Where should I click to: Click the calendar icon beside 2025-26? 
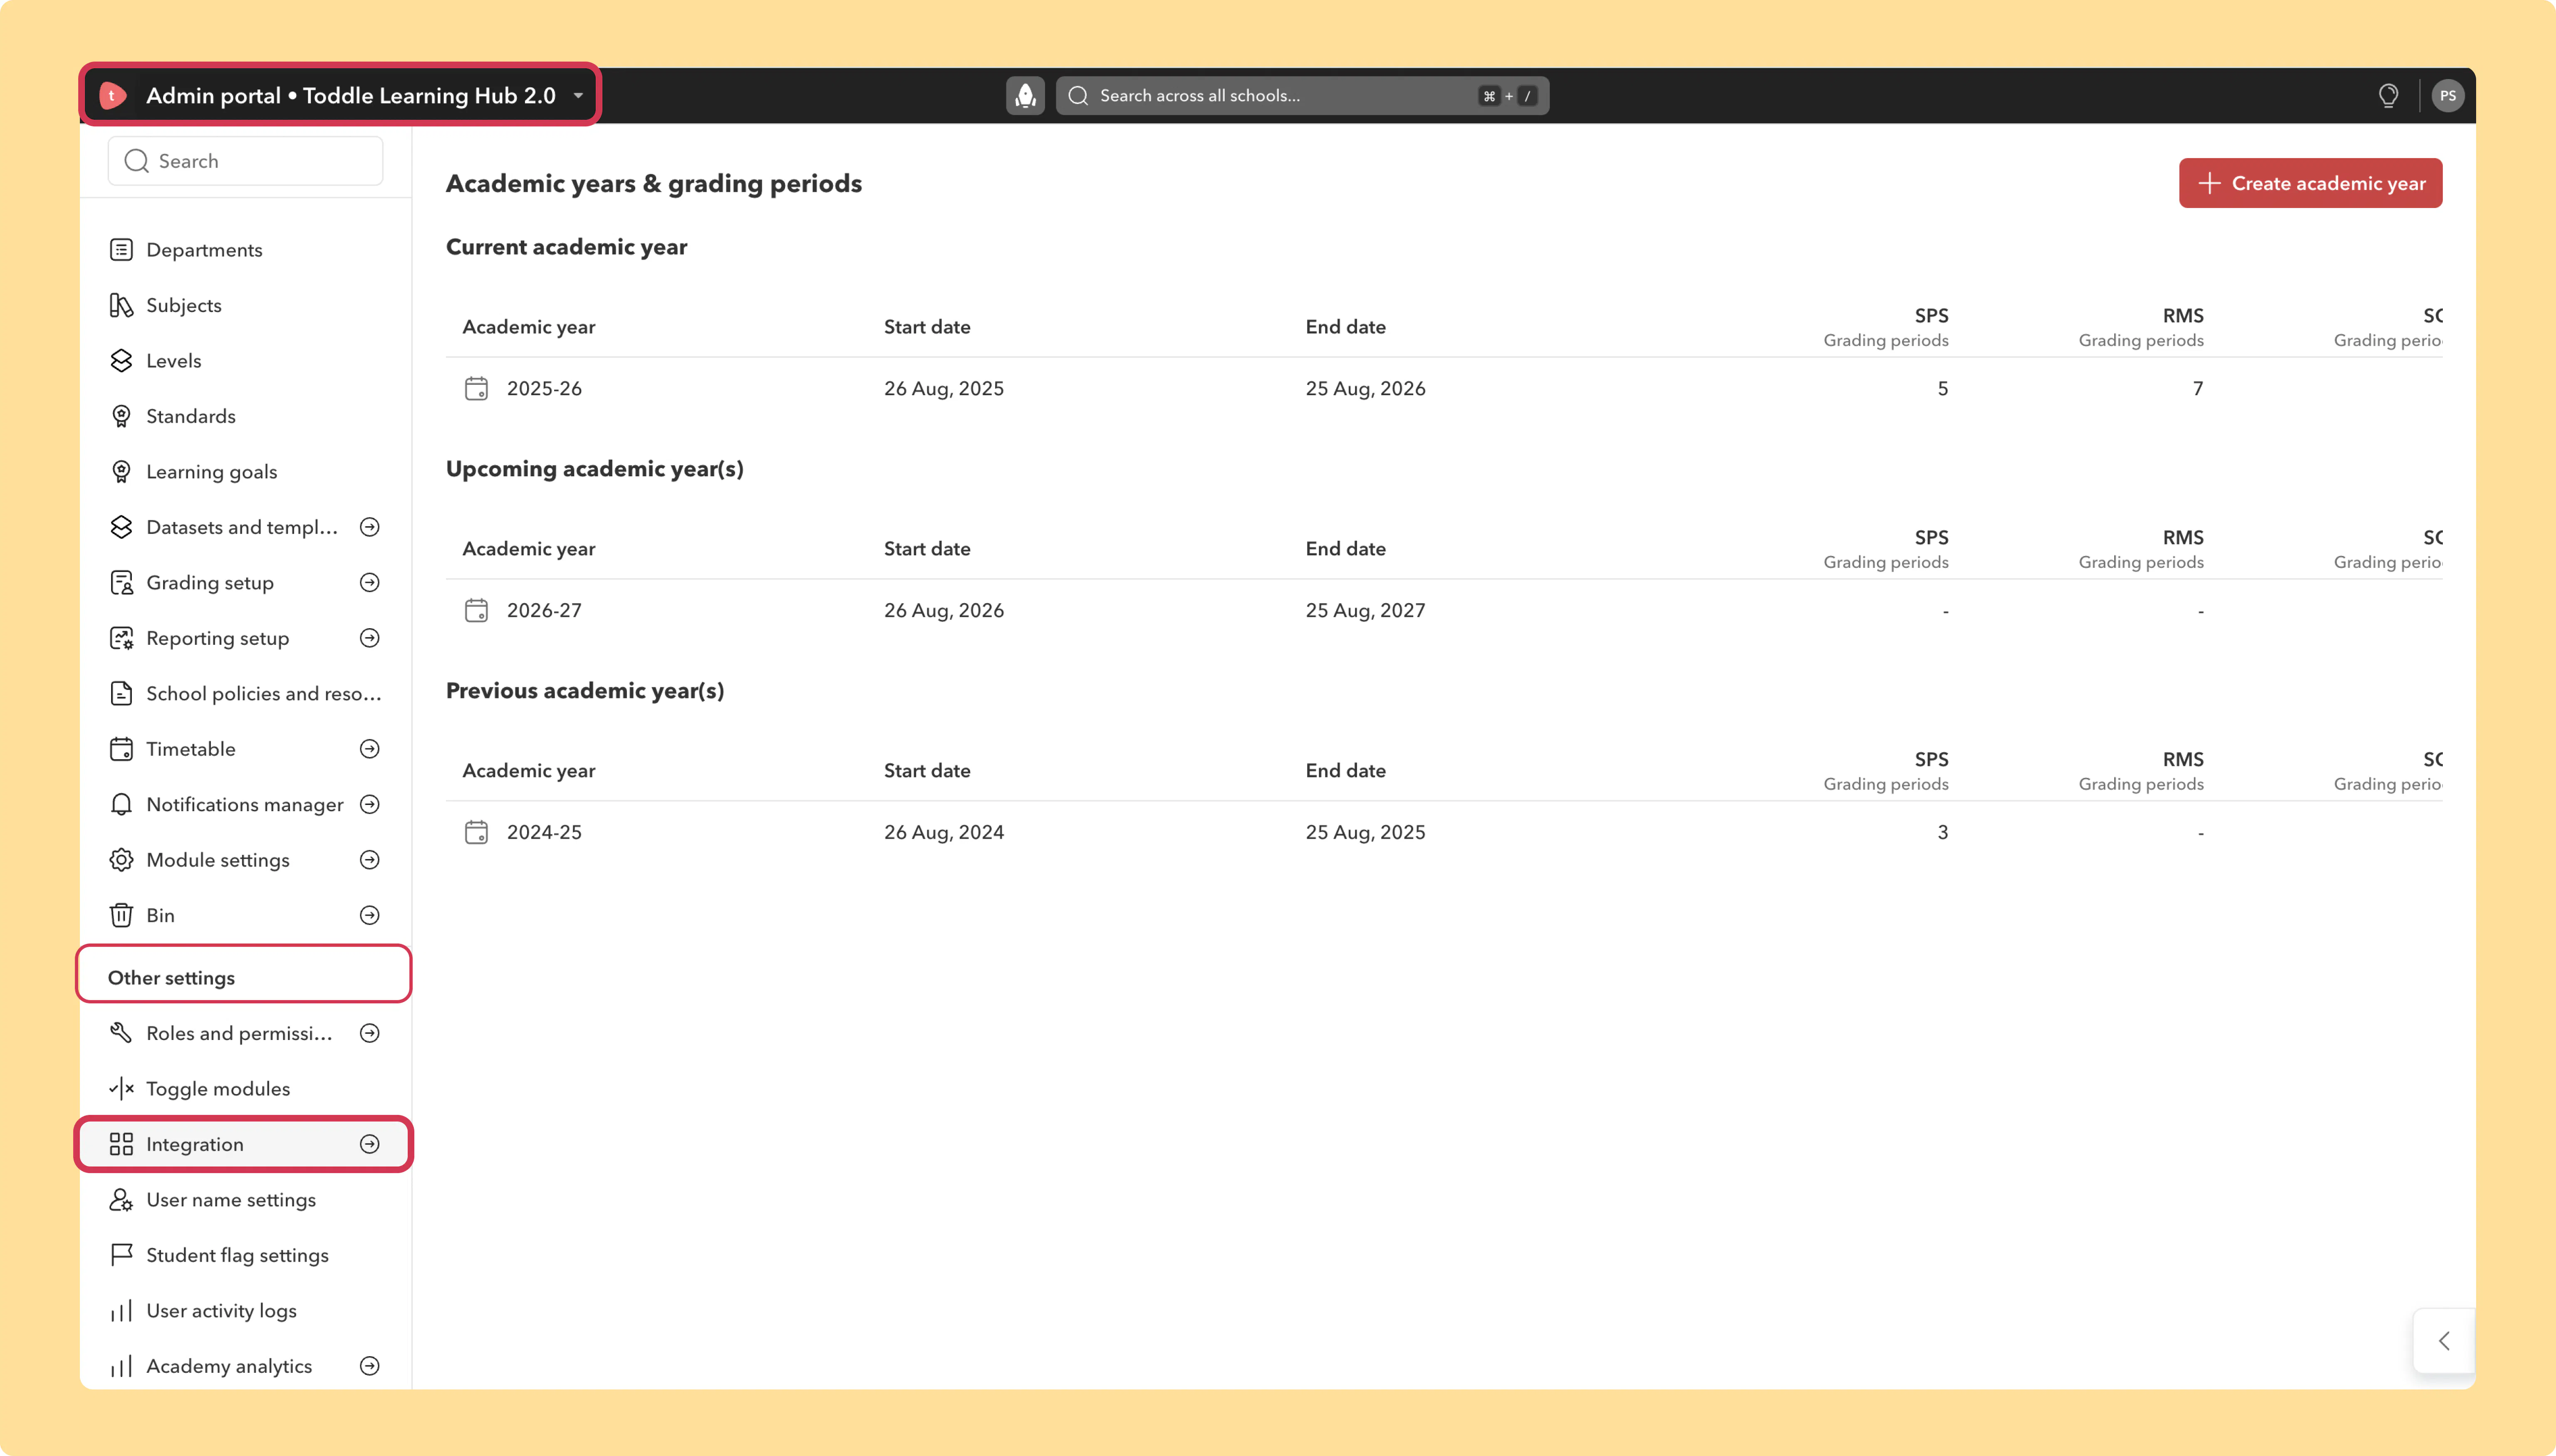tap(476, 388)
